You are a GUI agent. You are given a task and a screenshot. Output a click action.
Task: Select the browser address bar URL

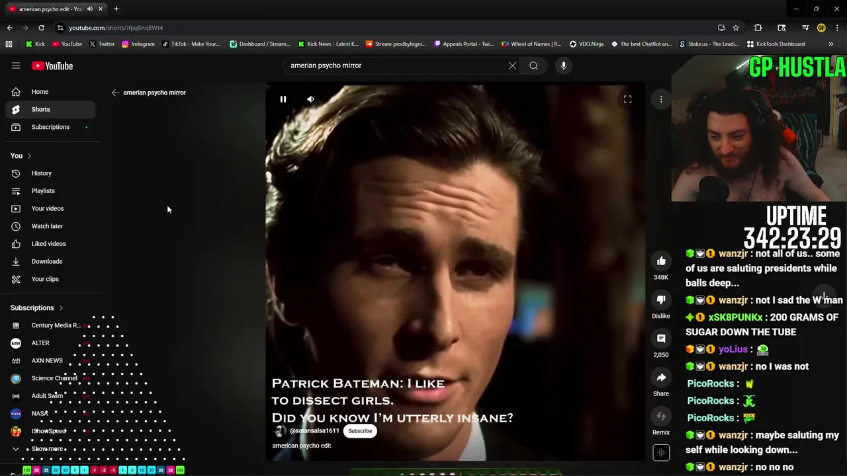pos(116,28)
